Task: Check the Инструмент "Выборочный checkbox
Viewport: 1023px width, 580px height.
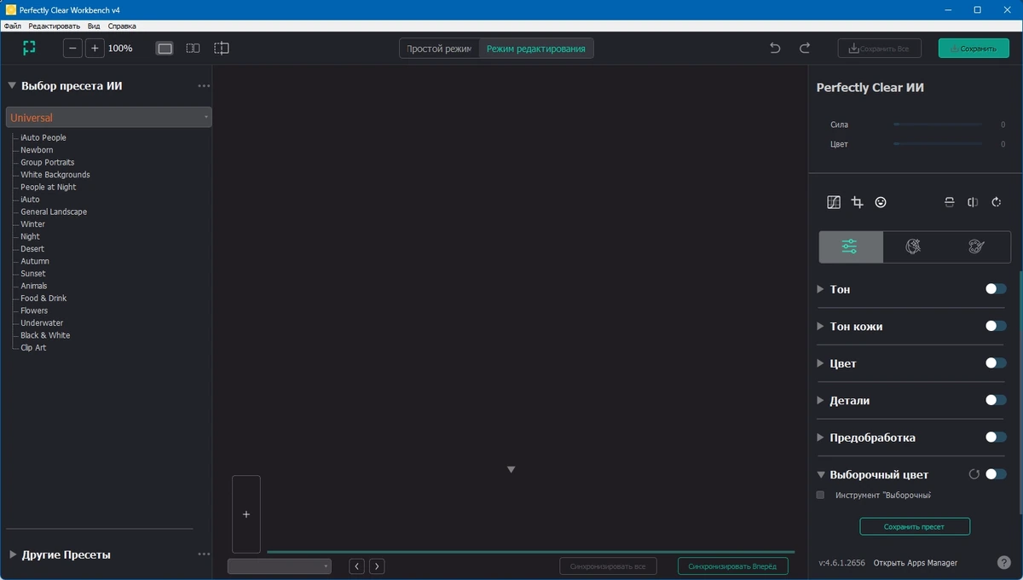Action: click(x=821, y=495)
